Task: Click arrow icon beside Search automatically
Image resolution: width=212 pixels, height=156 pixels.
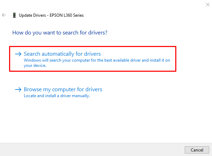Action: tap(18, 54)
